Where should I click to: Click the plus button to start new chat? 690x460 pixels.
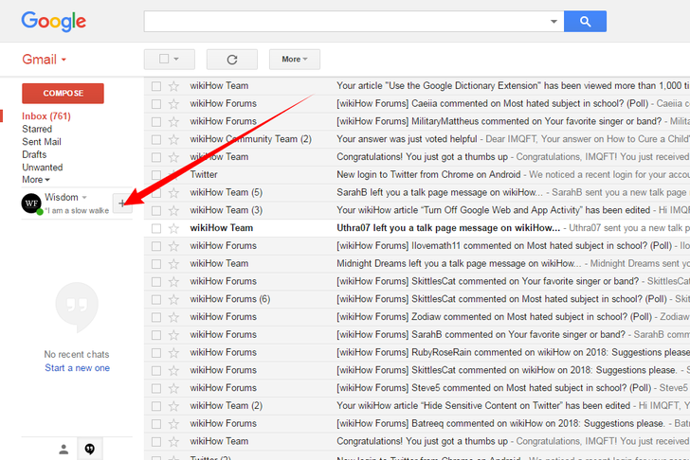pyautogui.click(x=122, y=203)
